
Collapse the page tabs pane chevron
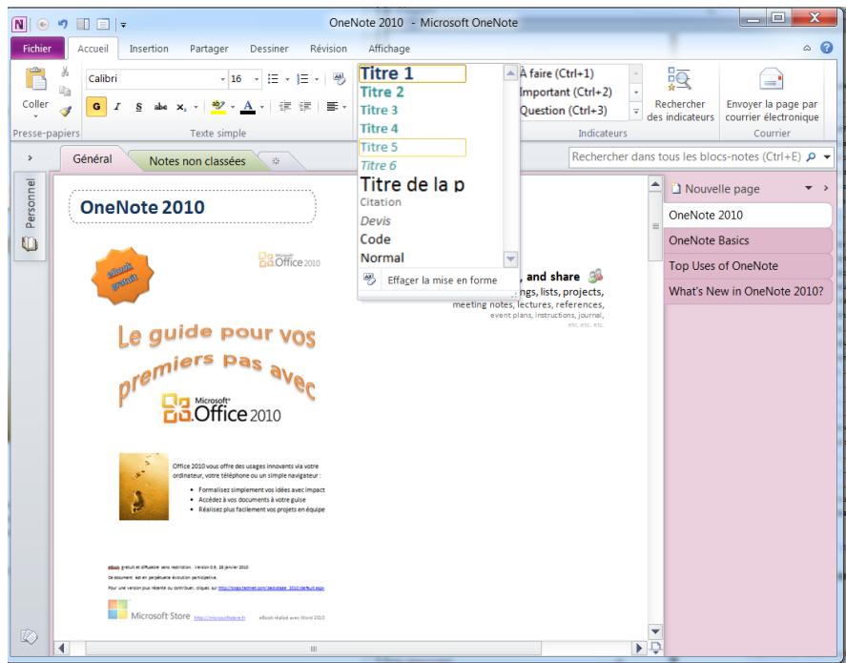pyautogui.click(x=826, y=188)
